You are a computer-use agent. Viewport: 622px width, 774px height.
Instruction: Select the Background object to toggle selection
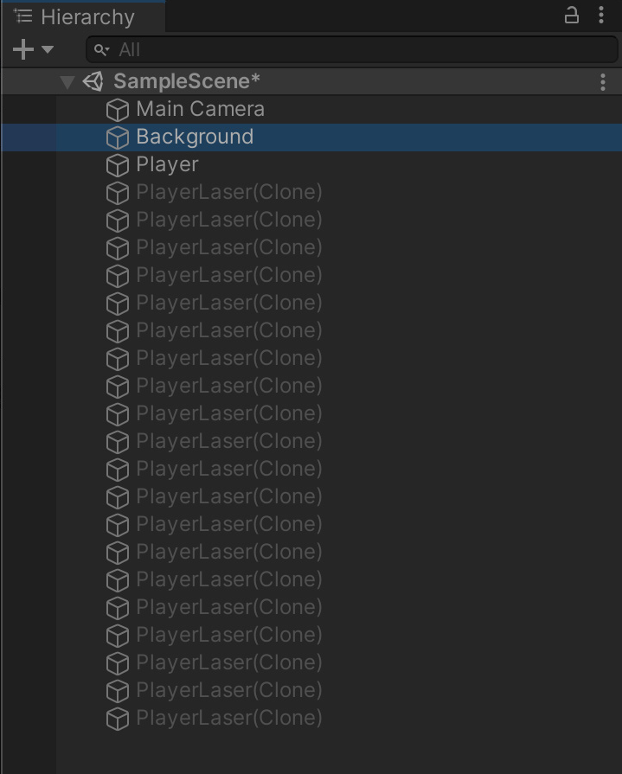(195, 137)
